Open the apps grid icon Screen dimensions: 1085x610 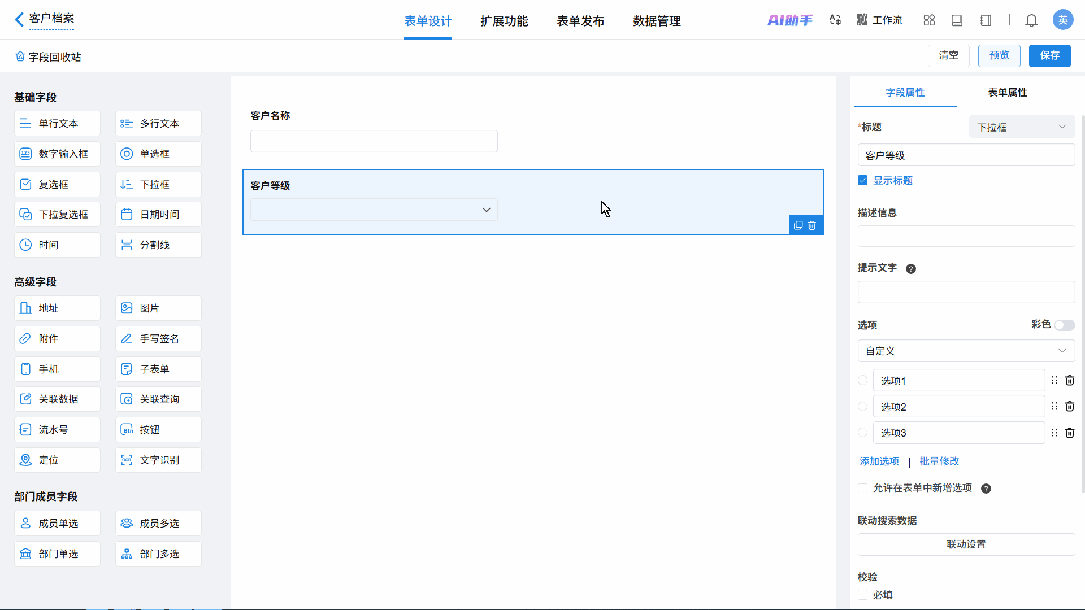click(929, 21)
